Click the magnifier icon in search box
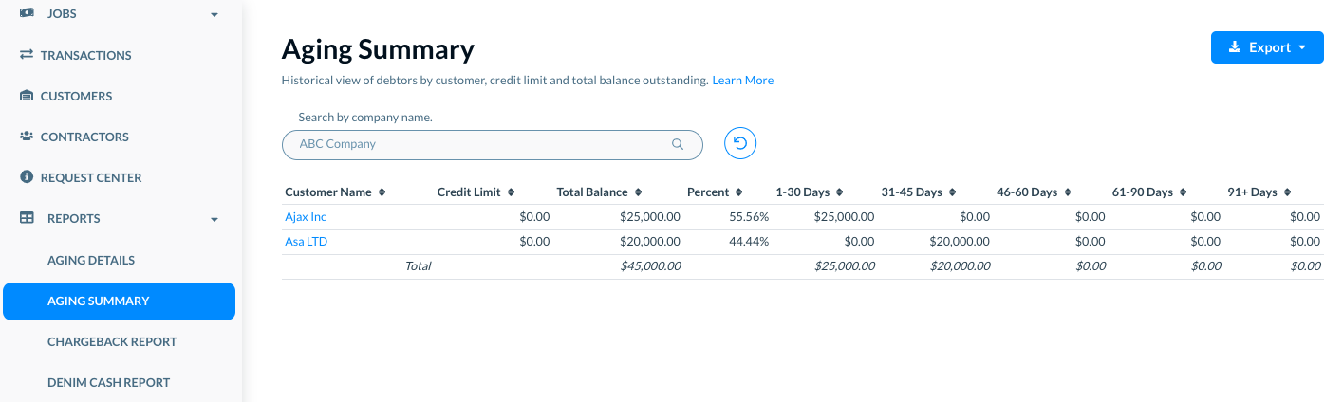Viewport: 1343px width, 402px height. (678, 144)
